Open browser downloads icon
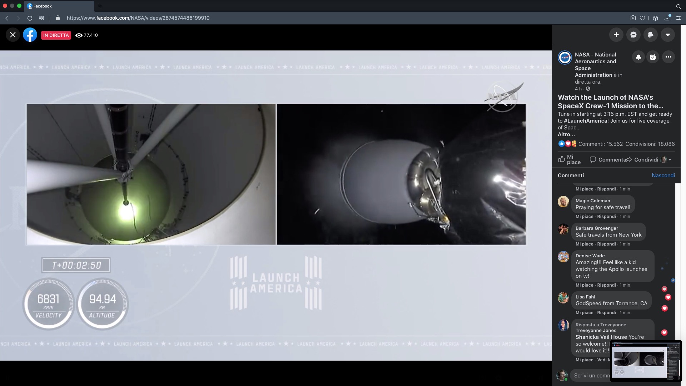This screenshot has width=686, height=386. coord(667,18)
